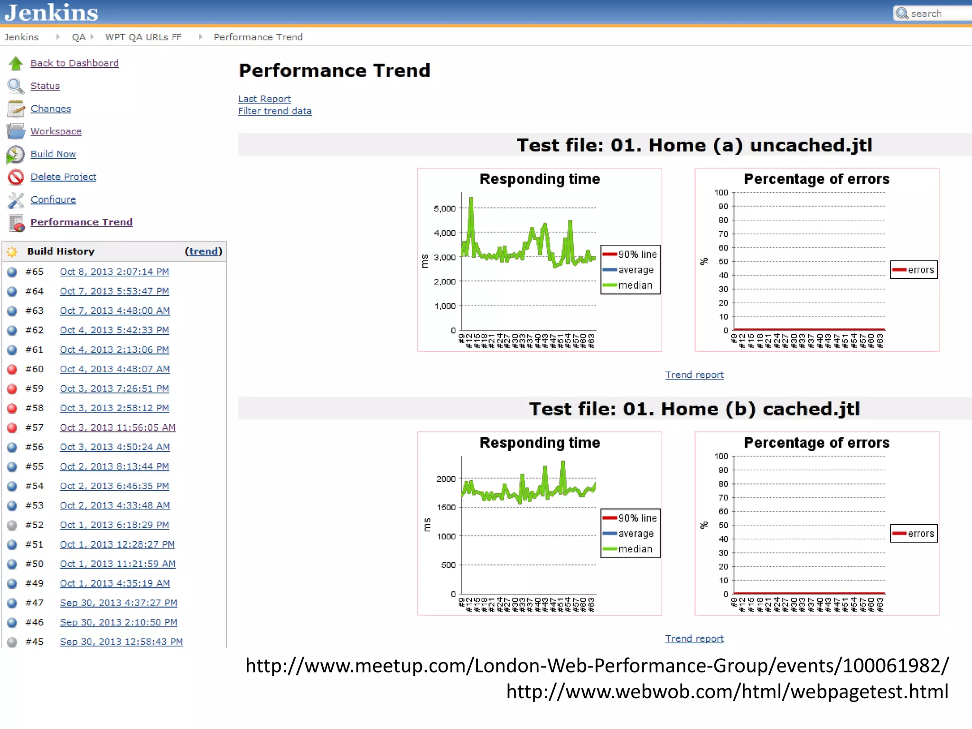The height and width of the screenshot is (729, 972).
Task: Click the red status ball for build #58
Action: 12,408
